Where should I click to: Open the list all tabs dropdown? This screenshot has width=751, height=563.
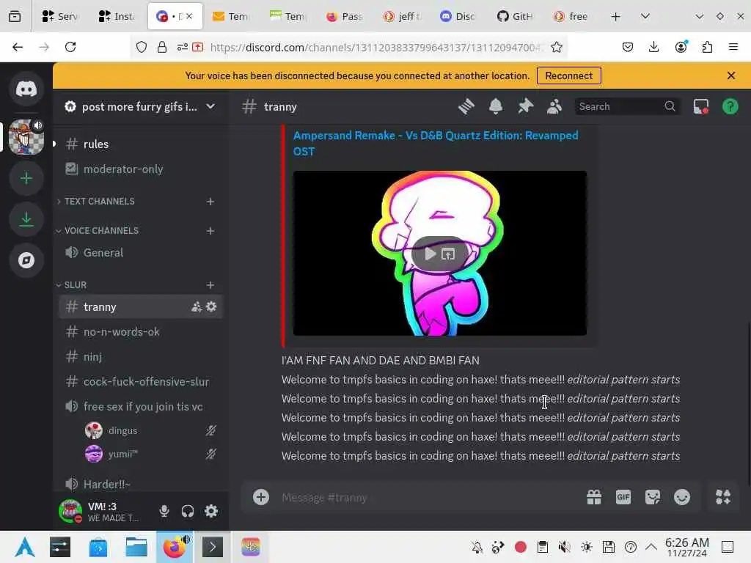(x=645, y=17)
